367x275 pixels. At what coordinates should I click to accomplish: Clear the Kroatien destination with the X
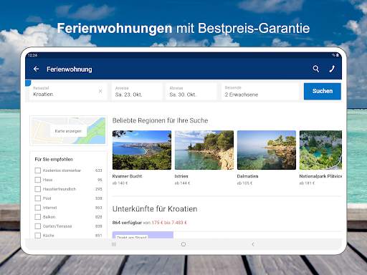coord(100,91)
